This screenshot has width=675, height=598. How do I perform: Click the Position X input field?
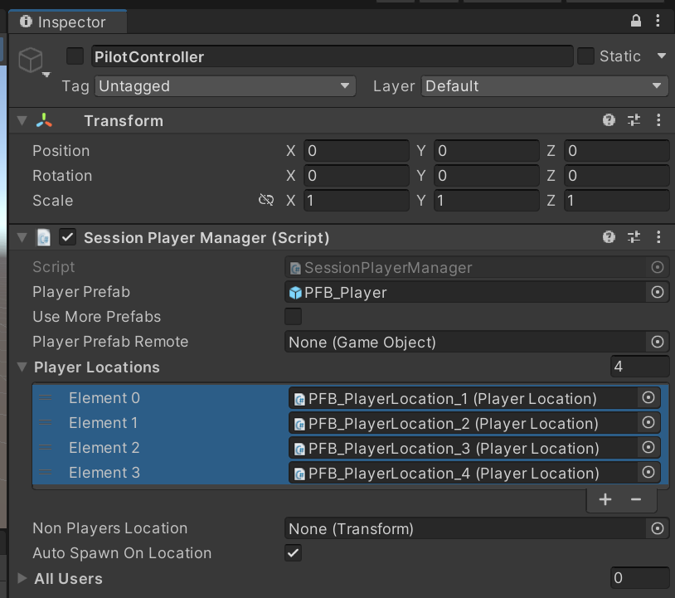pos(356,151)
